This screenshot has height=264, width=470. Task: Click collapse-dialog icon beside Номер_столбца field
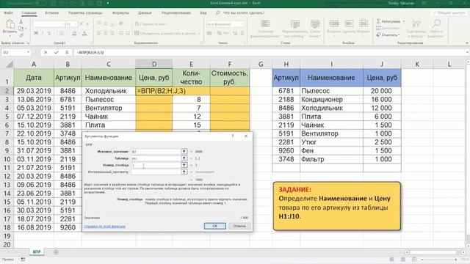[x=184, y=165]
